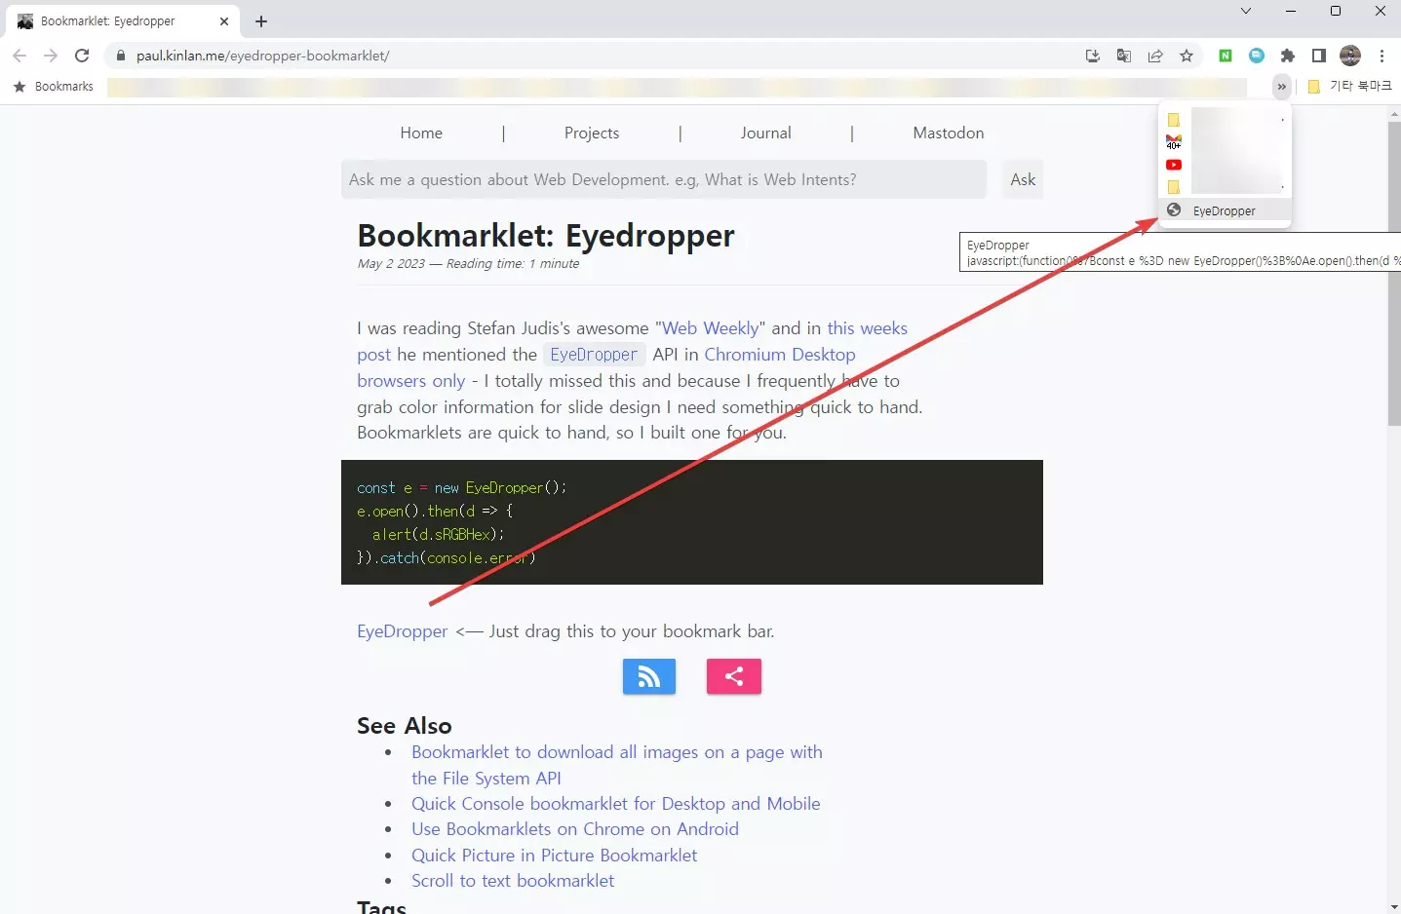Open the Extensions puzzle piece menu
The height and width of the screenshot is (914, 1401).
(1288, 56)
